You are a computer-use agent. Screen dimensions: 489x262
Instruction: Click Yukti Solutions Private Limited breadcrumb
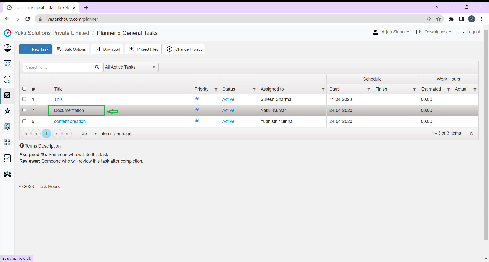pyautogui.click(x=52, y=33)
